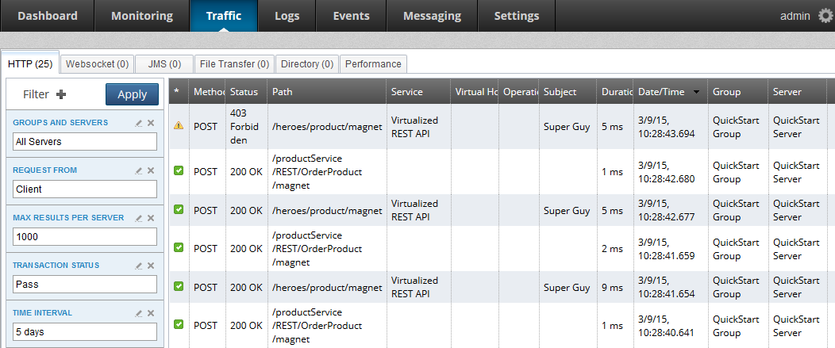Remove the Groups and Servers filter
Image resolution: width=835 pixels, height=348 pixels.
point(151,123)
